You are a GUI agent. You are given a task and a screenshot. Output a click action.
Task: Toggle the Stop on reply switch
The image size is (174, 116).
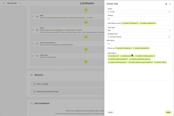(34, 84)
